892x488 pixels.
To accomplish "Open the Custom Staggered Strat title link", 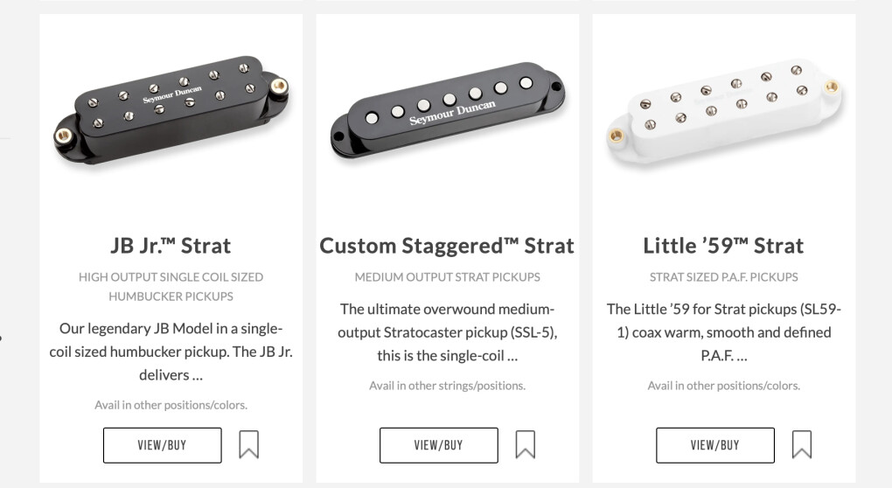I will [447, 246].
